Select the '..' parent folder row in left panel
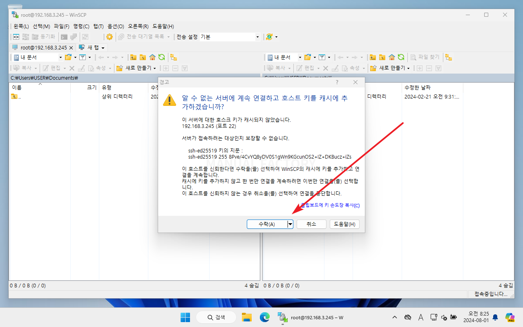Screen dimensions: 523x327 (16, 97)
